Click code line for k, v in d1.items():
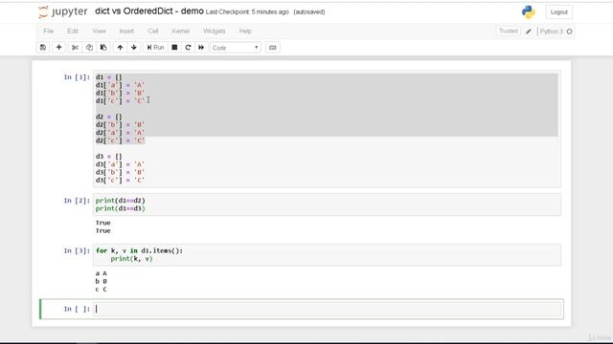Image resolution: width=613 pixels, height=344 pixels. click(x=139, y=250)
